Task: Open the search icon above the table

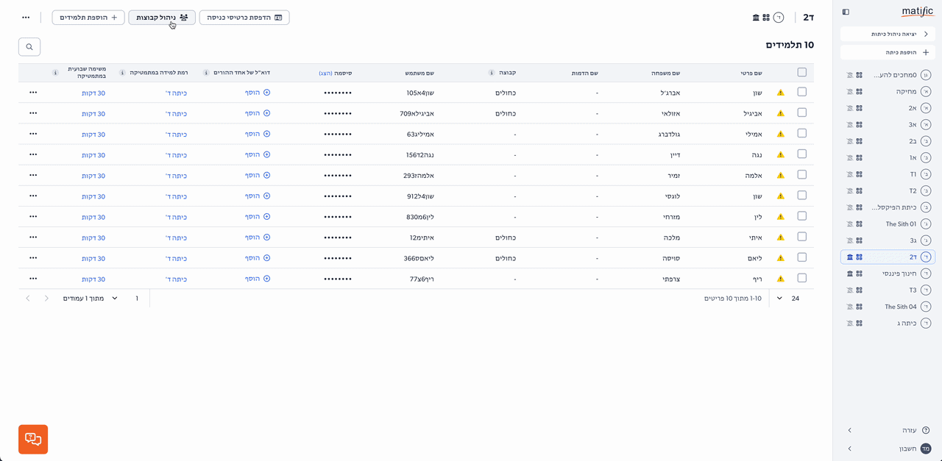Action: pyautogui.click(x=29, y=47)
